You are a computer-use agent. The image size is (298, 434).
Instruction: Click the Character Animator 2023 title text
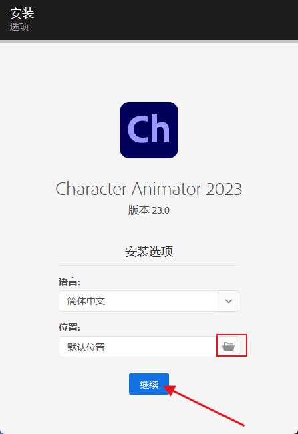[149, 189]
